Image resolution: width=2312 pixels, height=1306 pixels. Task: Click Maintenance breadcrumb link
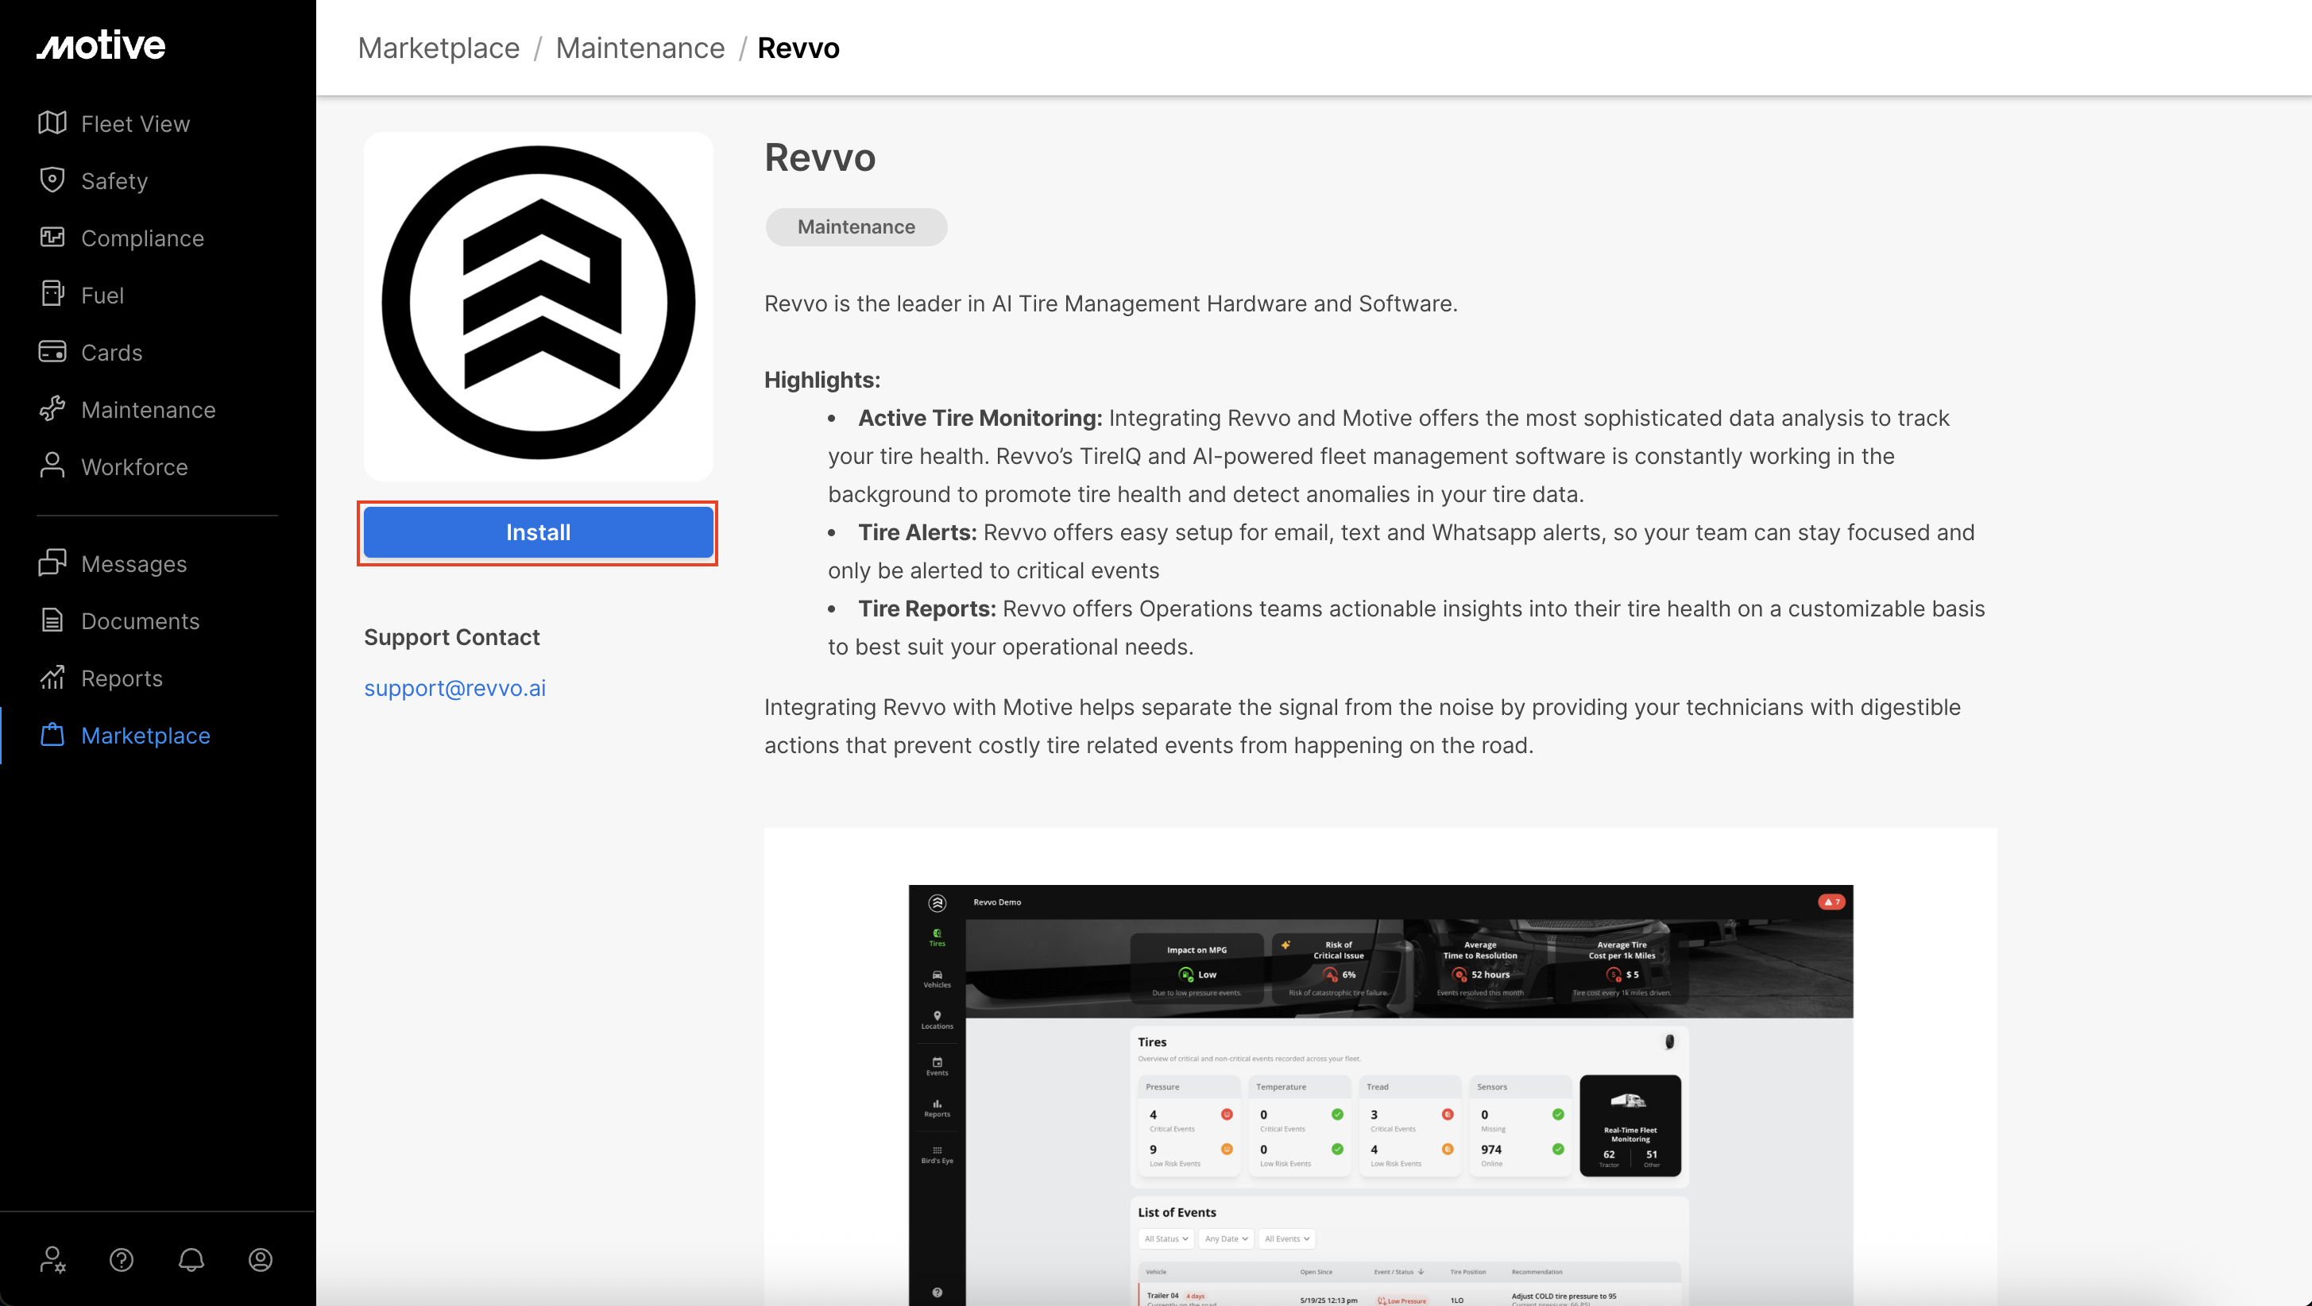(x=640, y=48)
